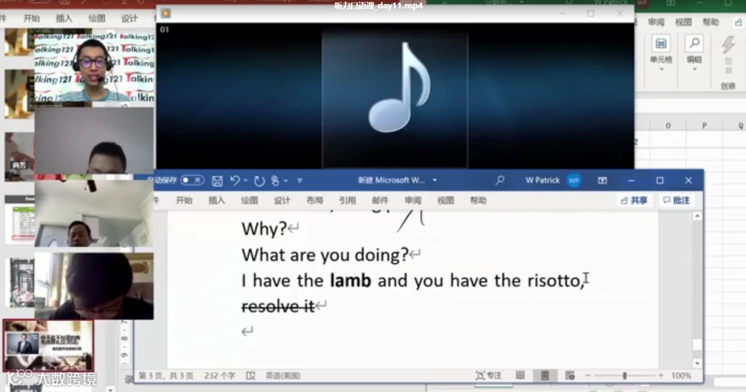746x392 pixels.
Task: Open the 开始 tab in PowerPoint window
Action: point(31,19)
